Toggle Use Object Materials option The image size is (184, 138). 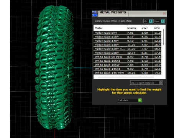click(146, 83)
